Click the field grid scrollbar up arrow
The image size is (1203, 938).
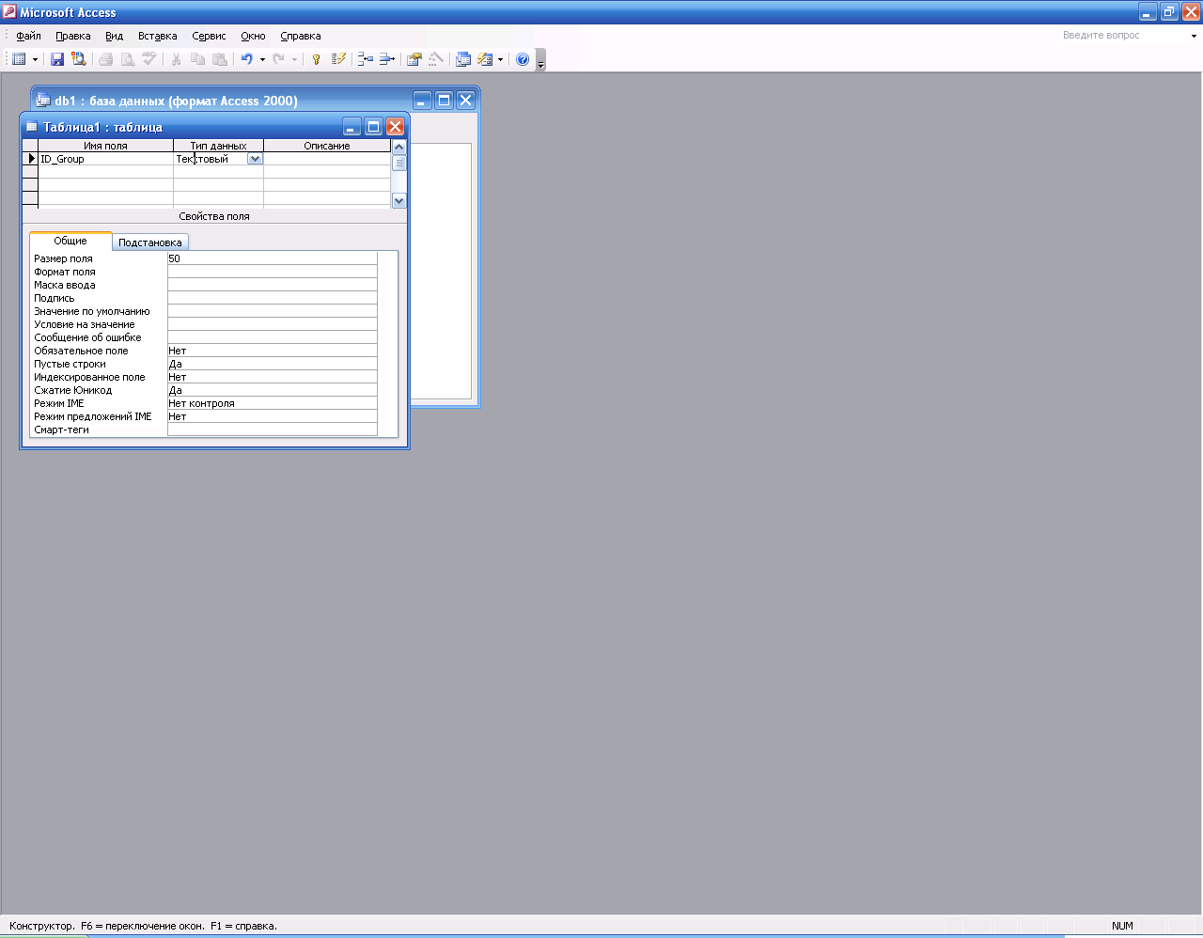[x=398, y=147]
